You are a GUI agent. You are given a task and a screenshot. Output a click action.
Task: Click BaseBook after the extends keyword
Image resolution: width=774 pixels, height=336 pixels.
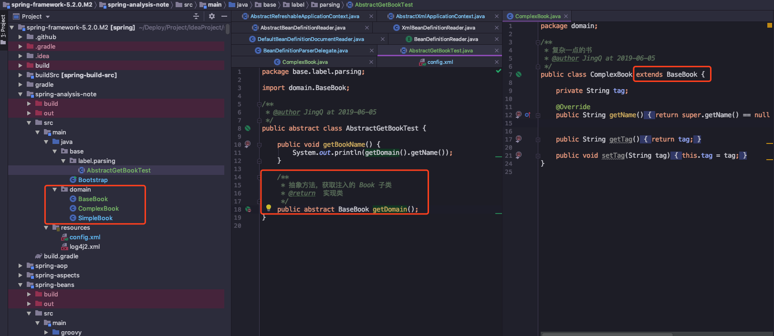pyautogui.click(x=682, y=74)
